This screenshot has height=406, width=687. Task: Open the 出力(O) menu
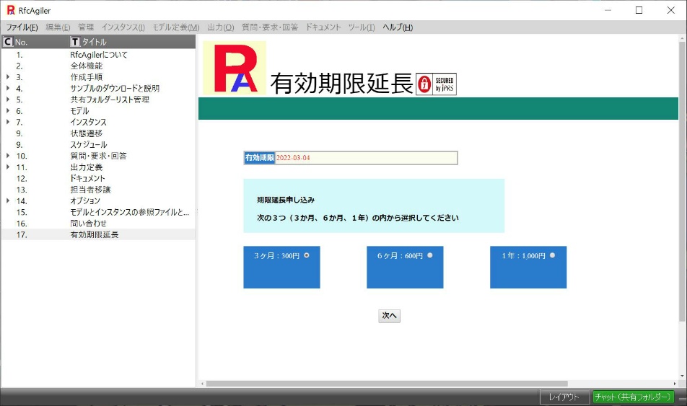pyautogui.click(x=220, y=27)
